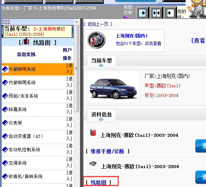Select the 当前车型 tab
206x187 pixels.
101,62
